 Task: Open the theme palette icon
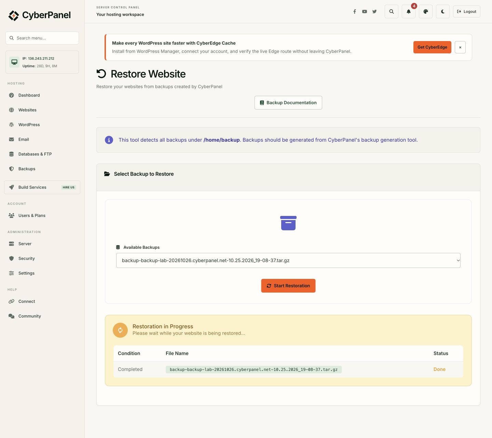tap(426, 12)
